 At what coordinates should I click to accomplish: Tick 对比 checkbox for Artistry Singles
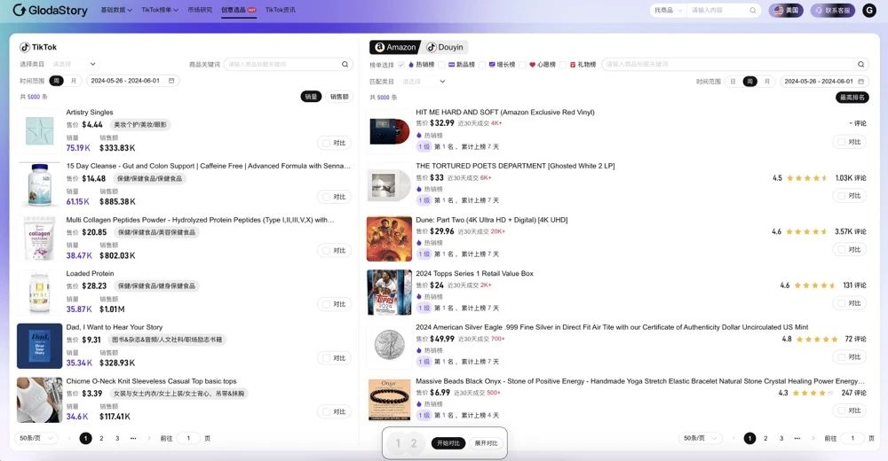coord(326,143)
